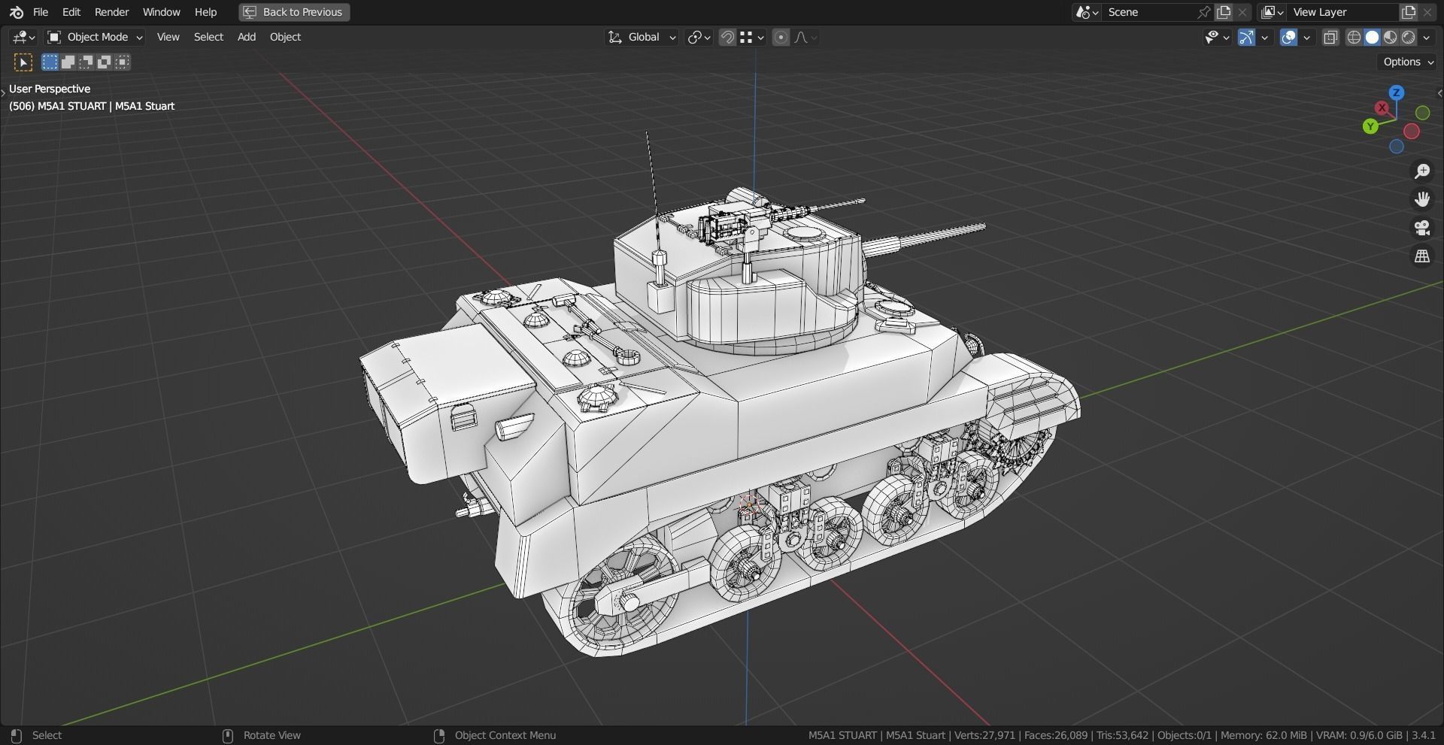Remove the View Layer with the X icon
The image size is (1444, 745).
[1427, 12]
